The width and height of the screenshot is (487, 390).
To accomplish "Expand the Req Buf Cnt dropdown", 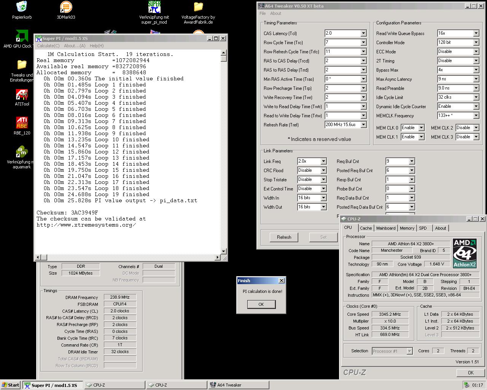I will 411,161.
